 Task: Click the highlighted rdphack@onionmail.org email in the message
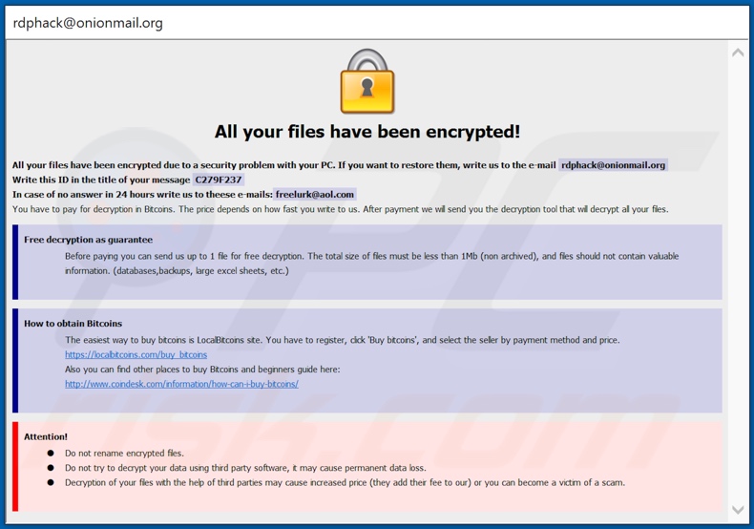tap(613, 164)
